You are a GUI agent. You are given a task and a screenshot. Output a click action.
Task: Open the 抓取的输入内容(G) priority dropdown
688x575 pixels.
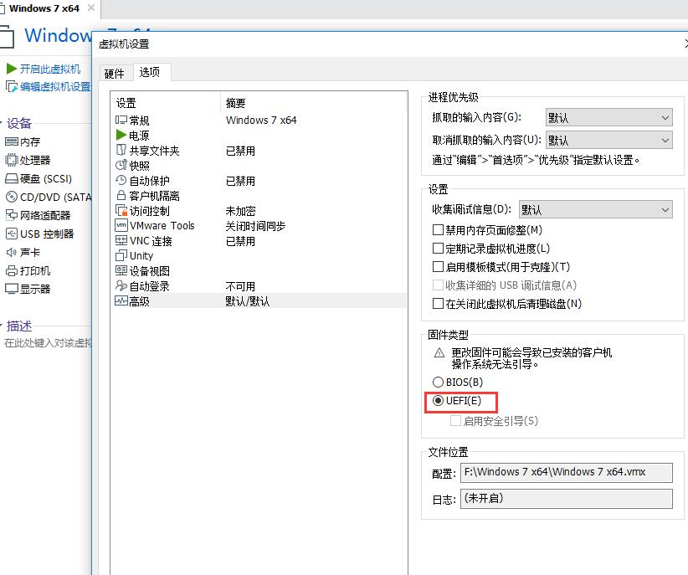[609, 117]
